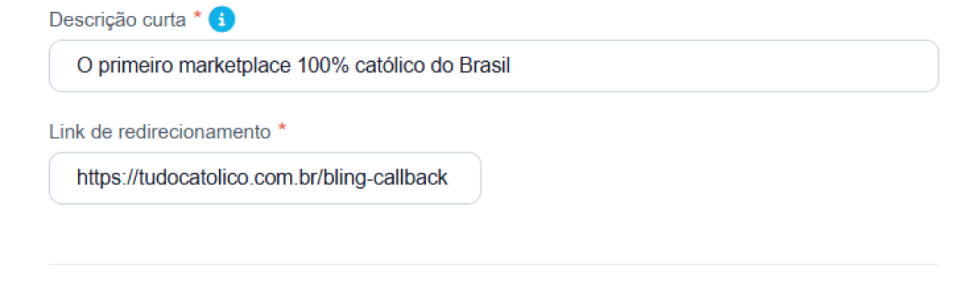The image size is (967, 281).
Task: Click "https://" at the URL start
Action: pos(107,178)
